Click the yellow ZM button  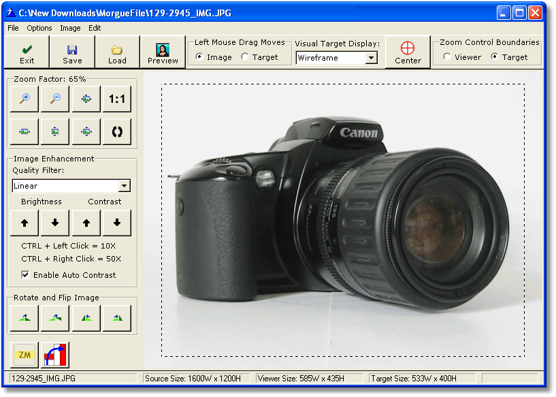(x=24, y=355)
